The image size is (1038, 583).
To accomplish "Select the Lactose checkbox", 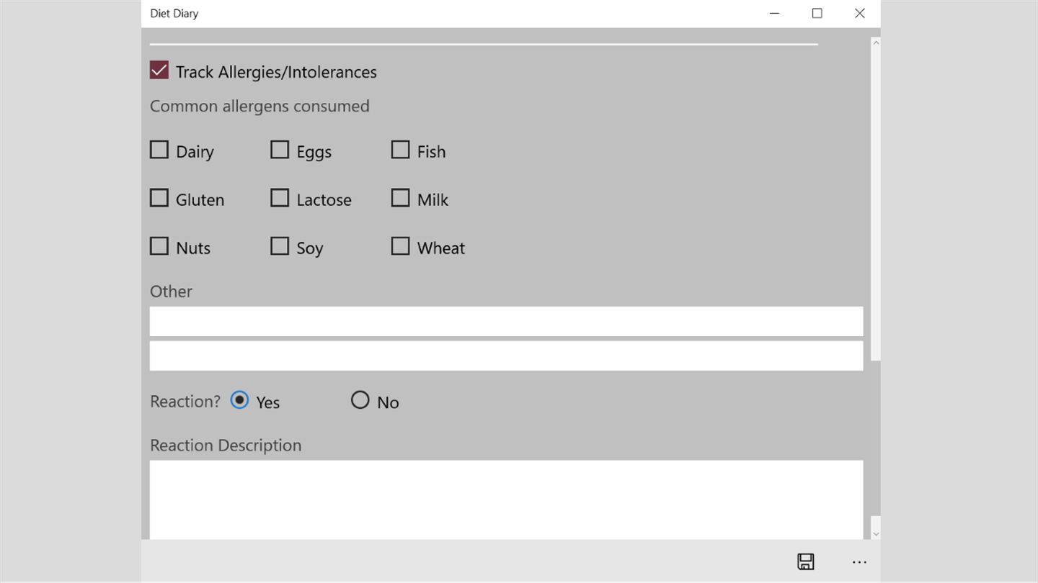I will (280, 198).
